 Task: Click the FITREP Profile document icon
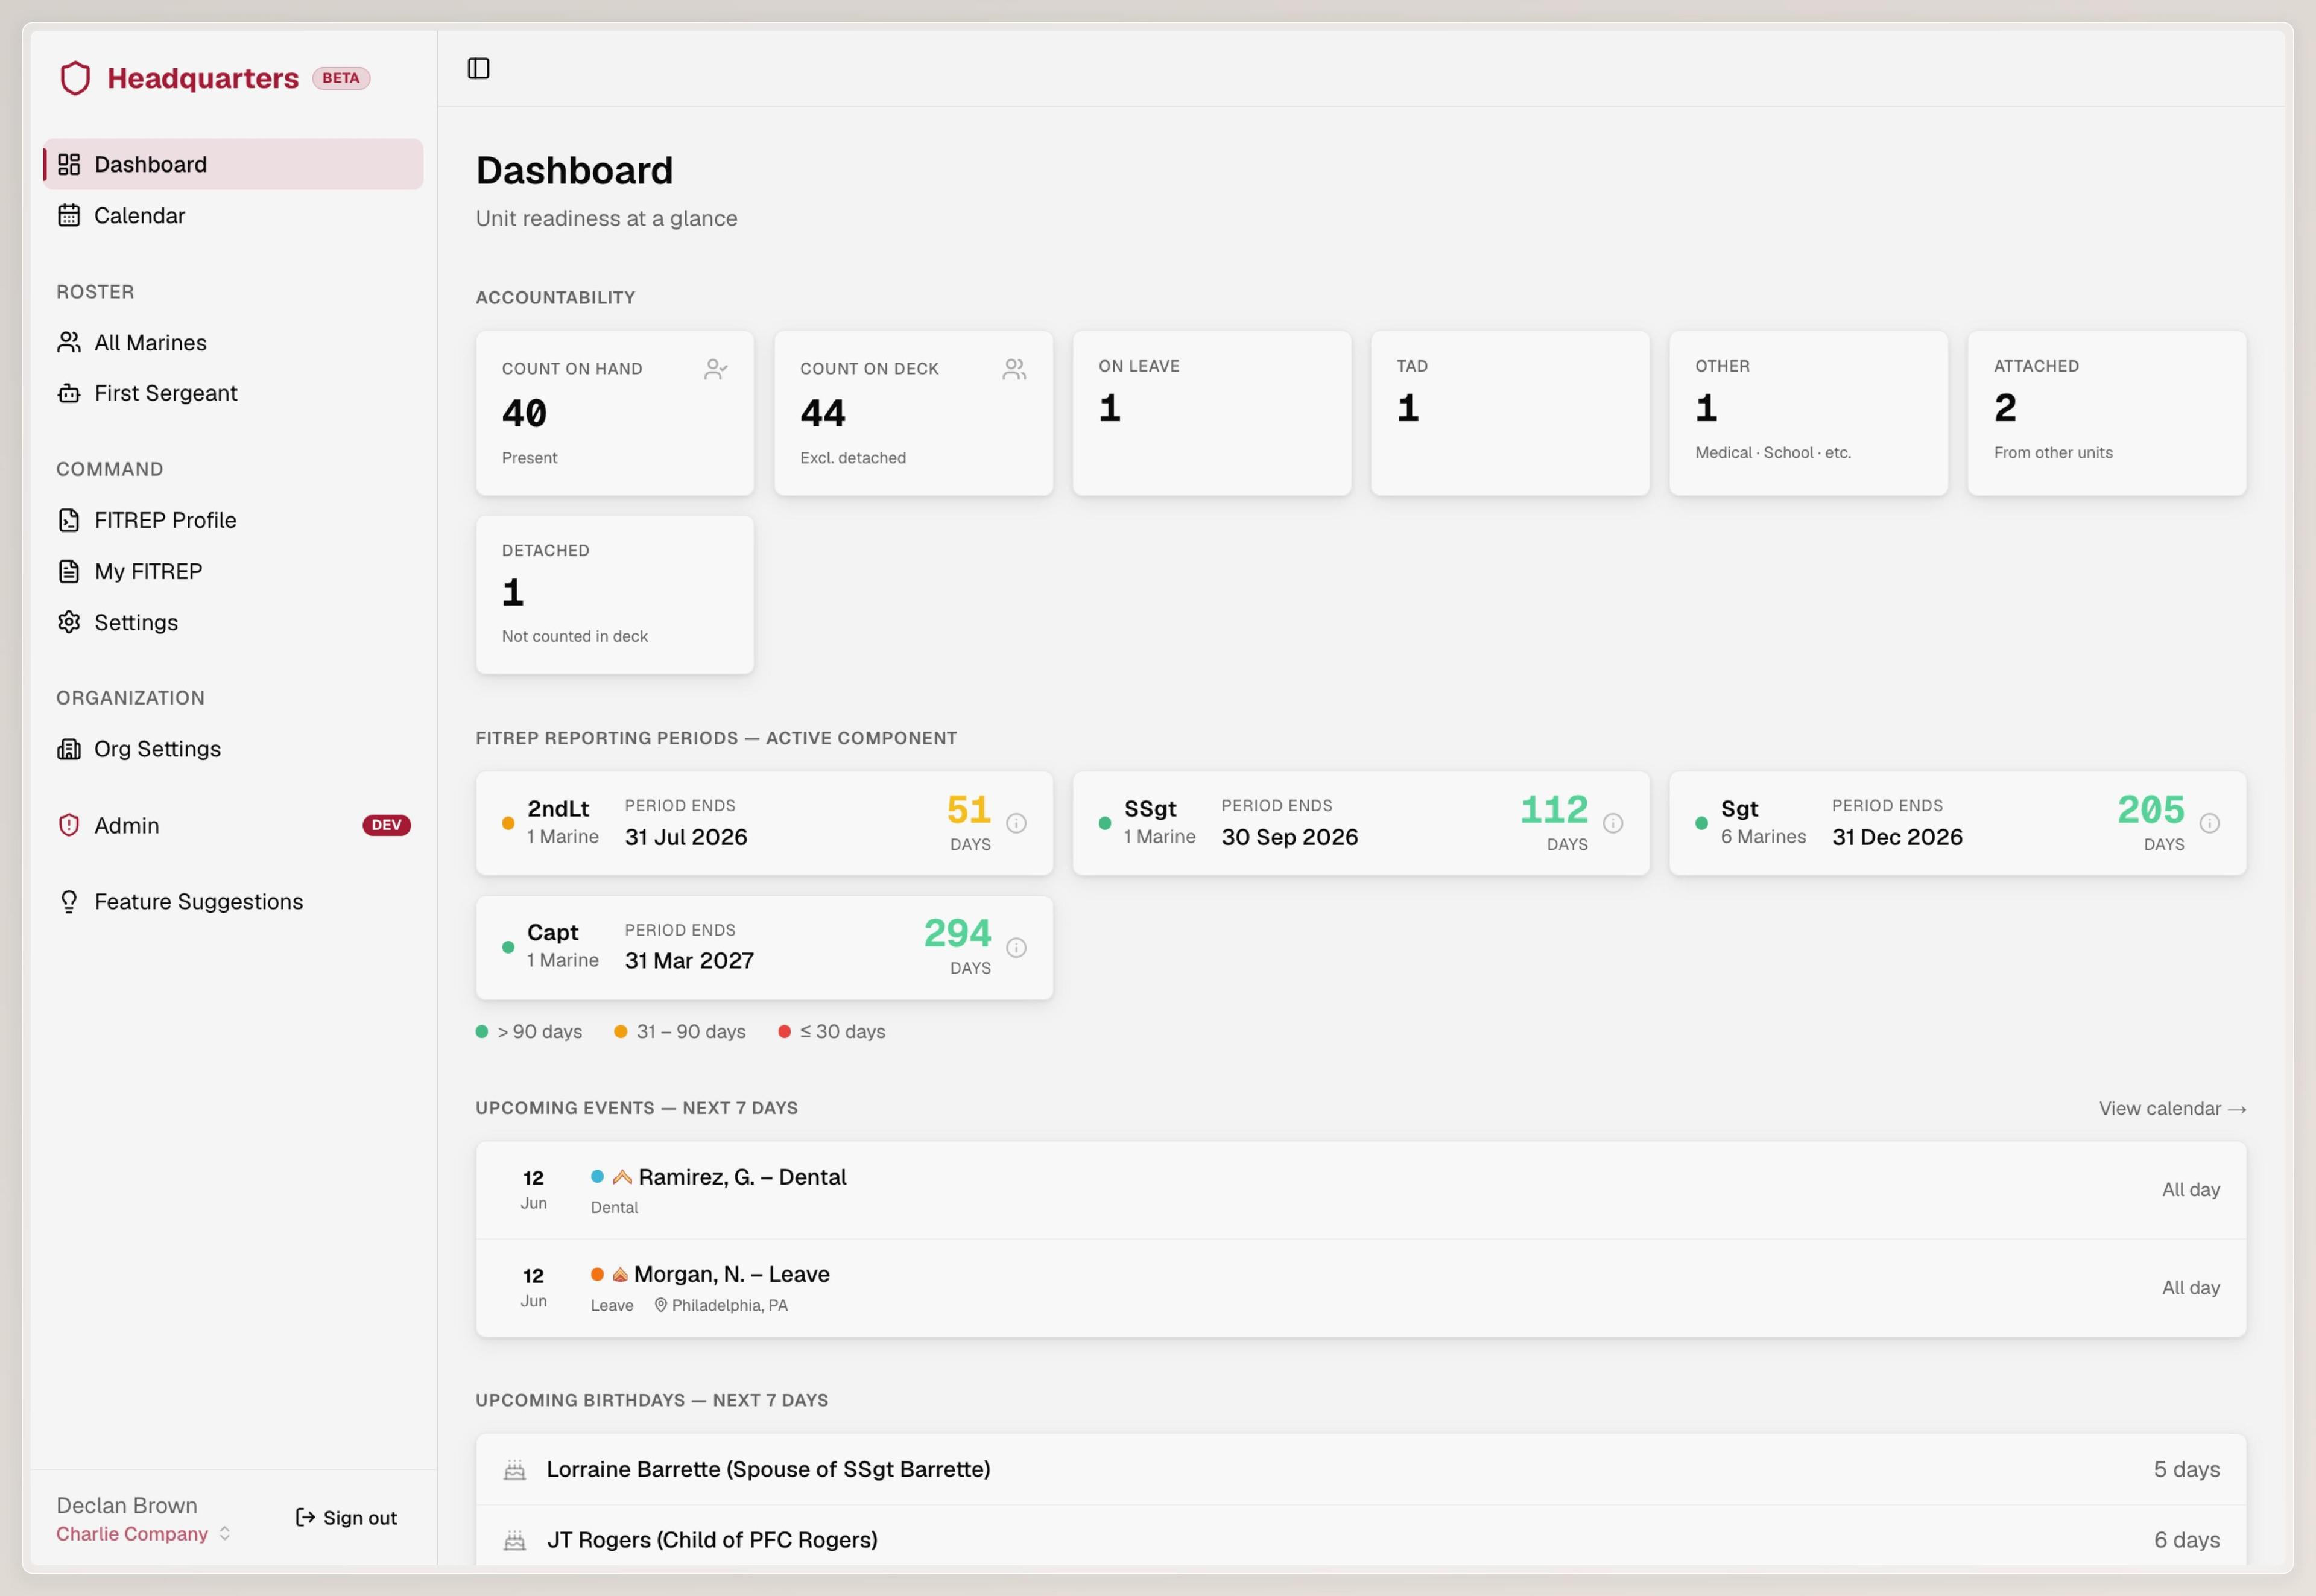pyautogui.click(x=69, y=520)
